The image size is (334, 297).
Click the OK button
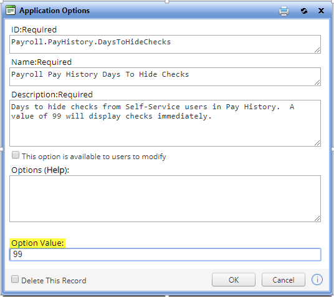tap(234, 280)
